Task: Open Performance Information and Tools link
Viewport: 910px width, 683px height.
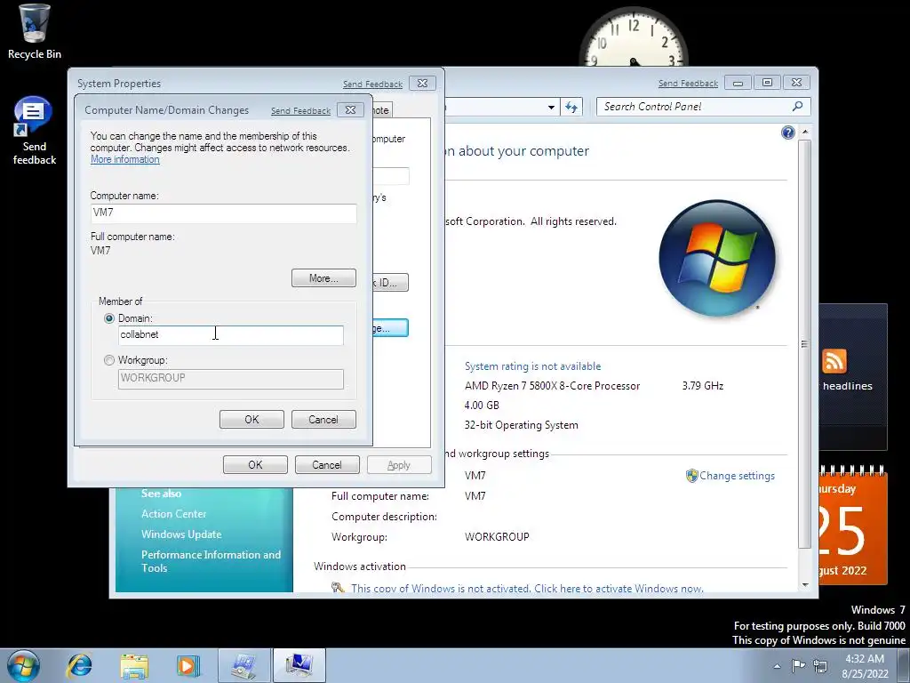Action: 212,561
